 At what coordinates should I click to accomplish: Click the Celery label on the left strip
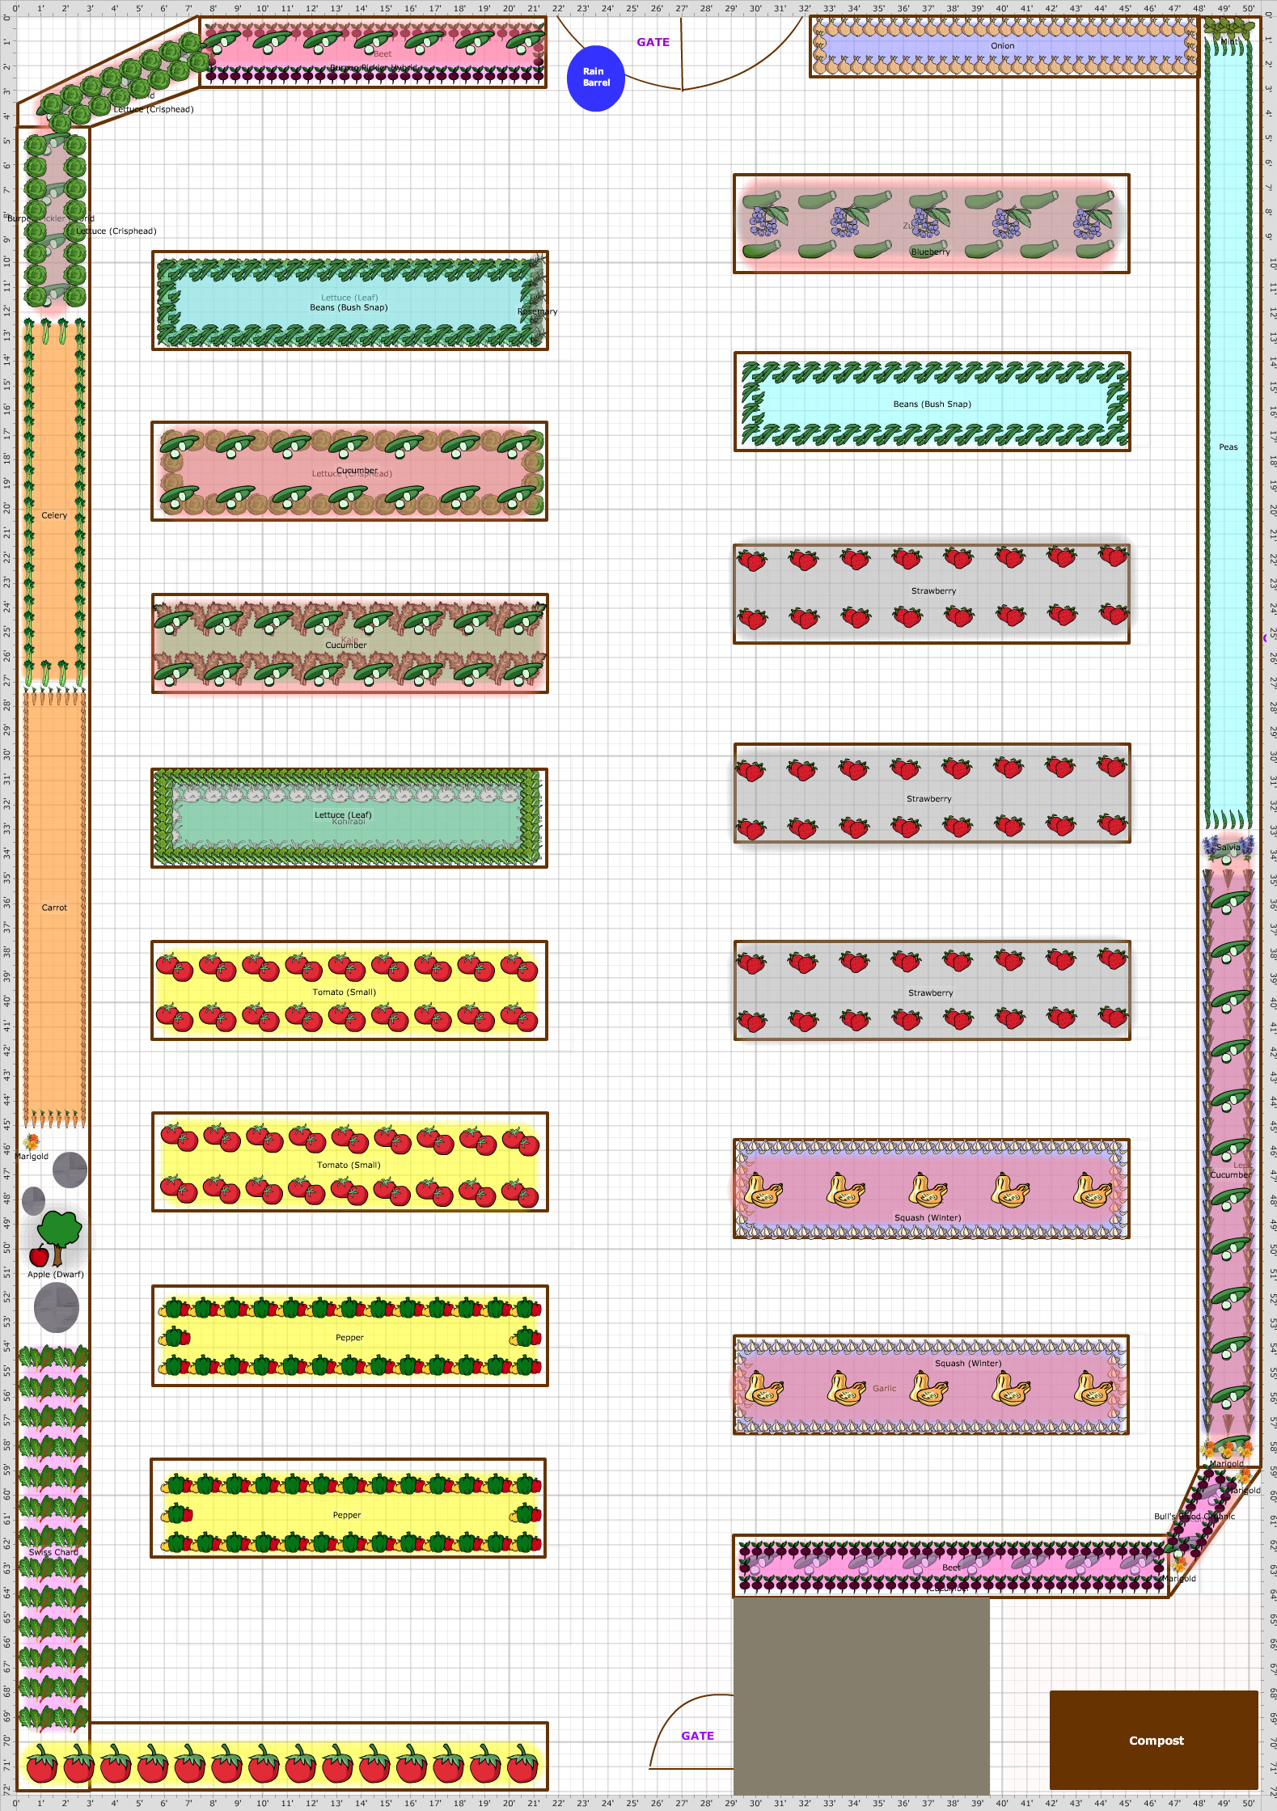click(54, 515)
